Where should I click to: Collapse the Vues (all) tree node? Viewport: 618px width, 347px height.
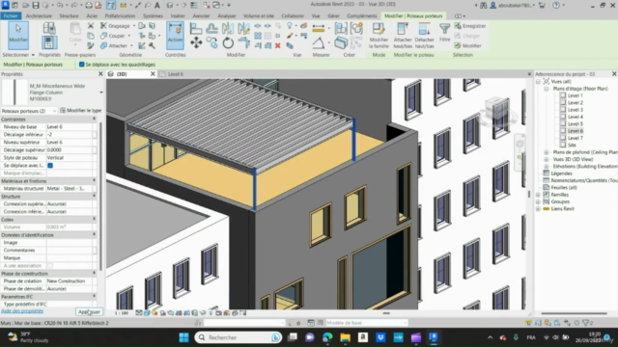click(539, 81)
